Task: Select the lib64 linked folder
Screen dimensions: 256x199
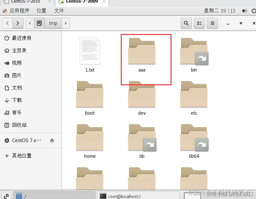Action: pos(194,137)
